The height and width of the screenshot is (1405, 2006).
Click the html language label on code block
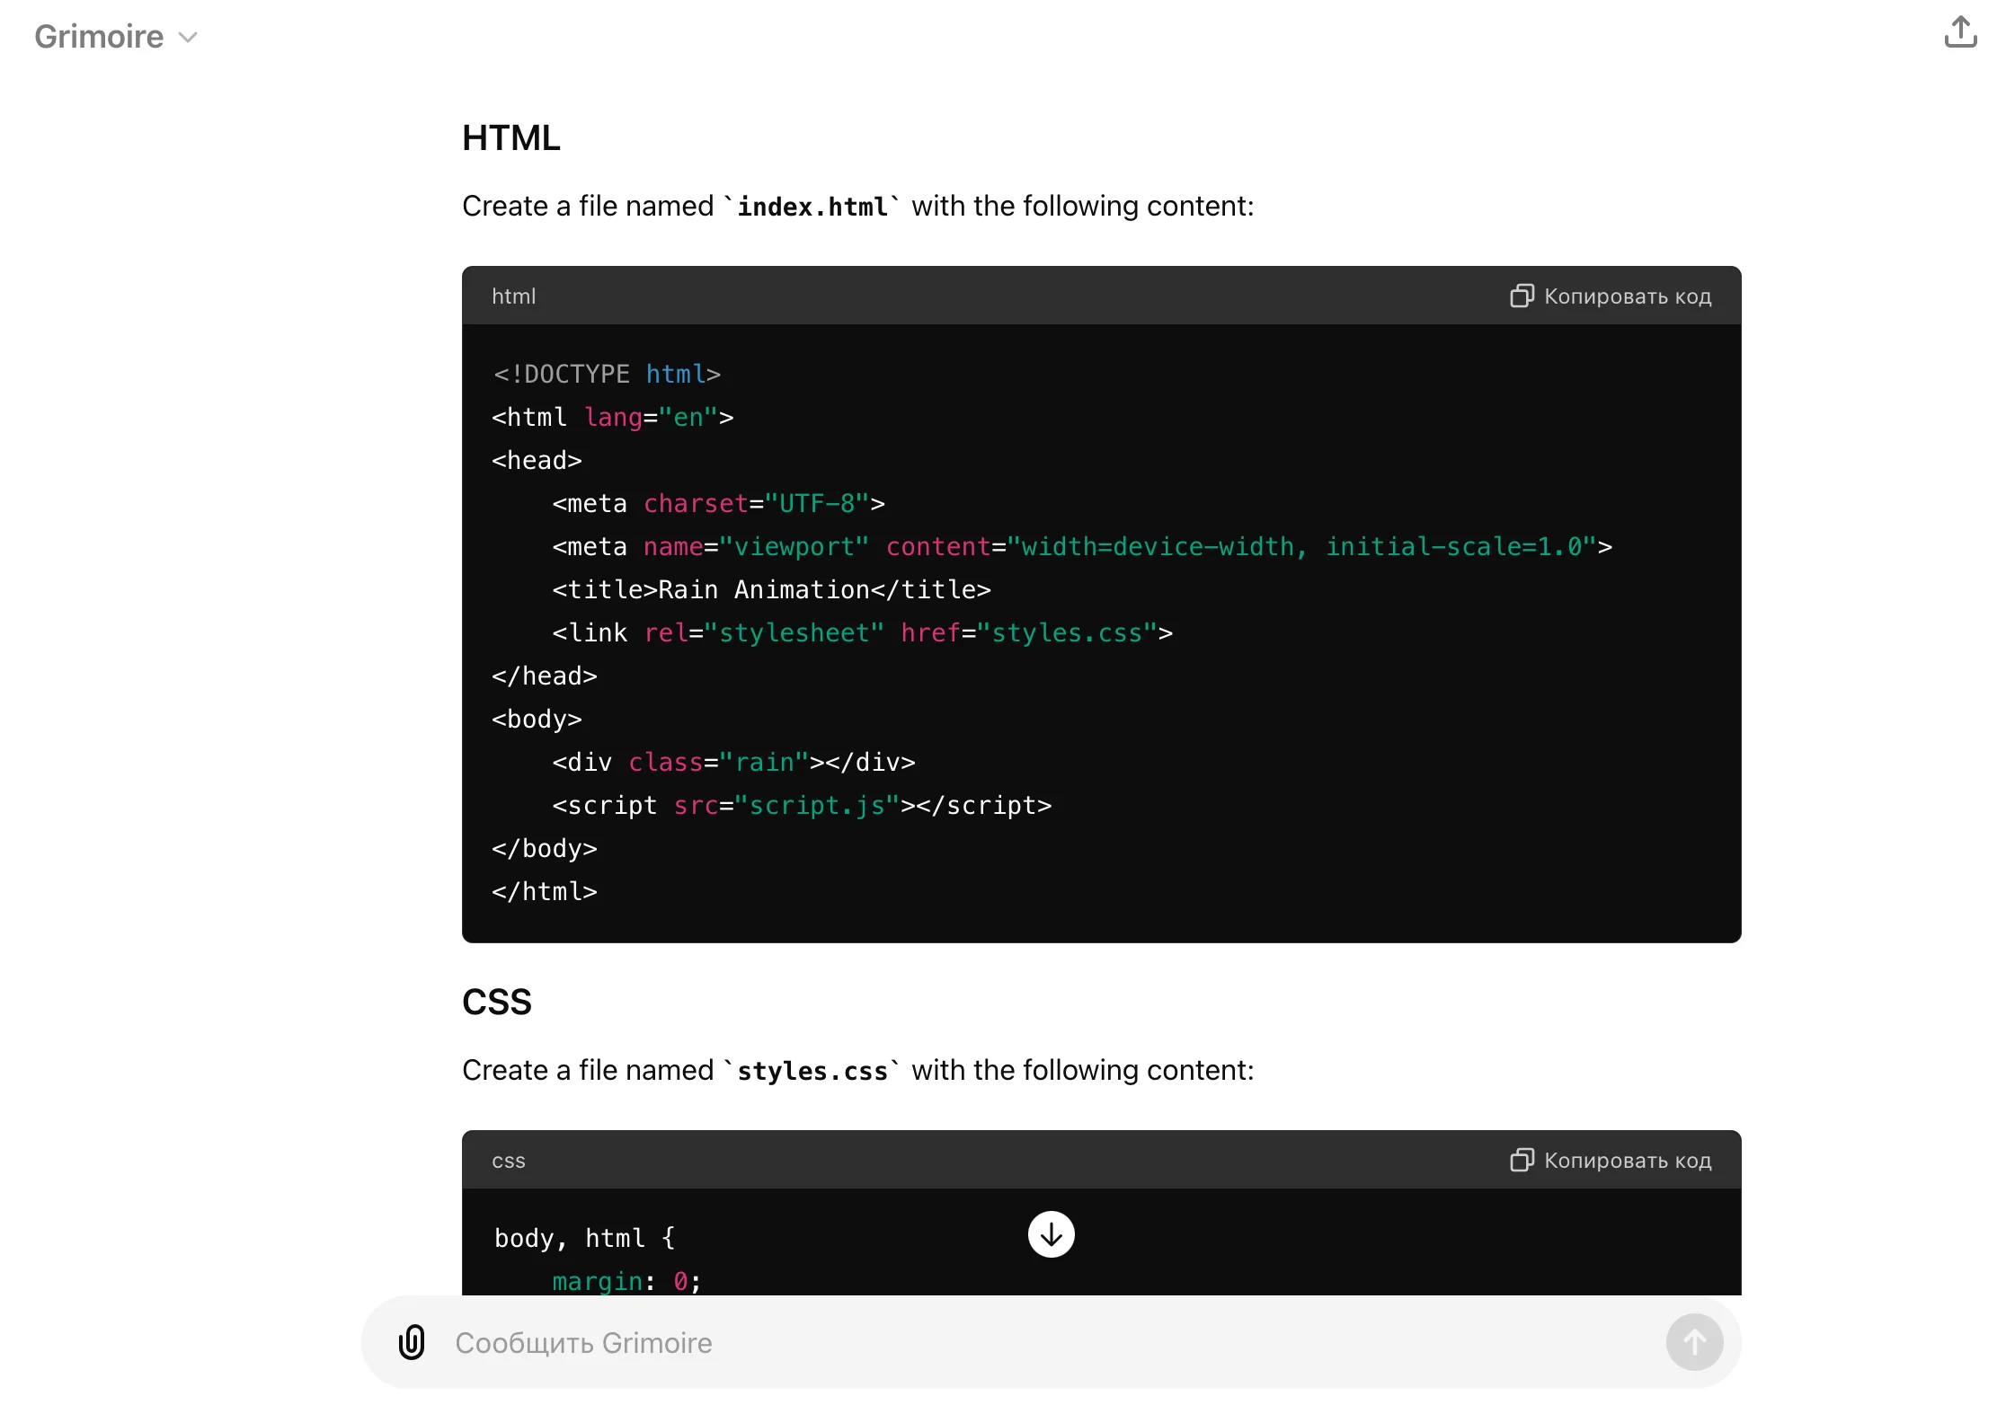513,296
